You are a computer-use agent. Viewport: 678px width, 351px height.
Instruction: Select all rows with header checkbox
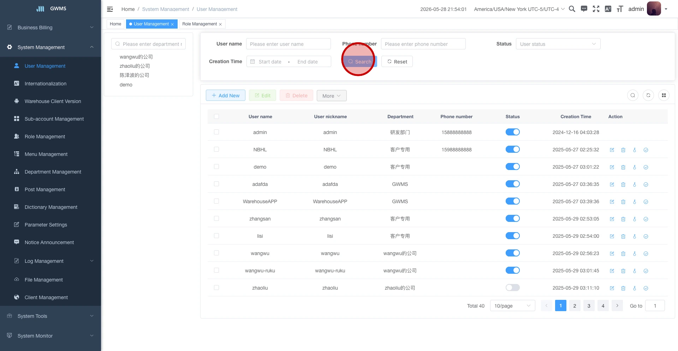pos(216,116)
